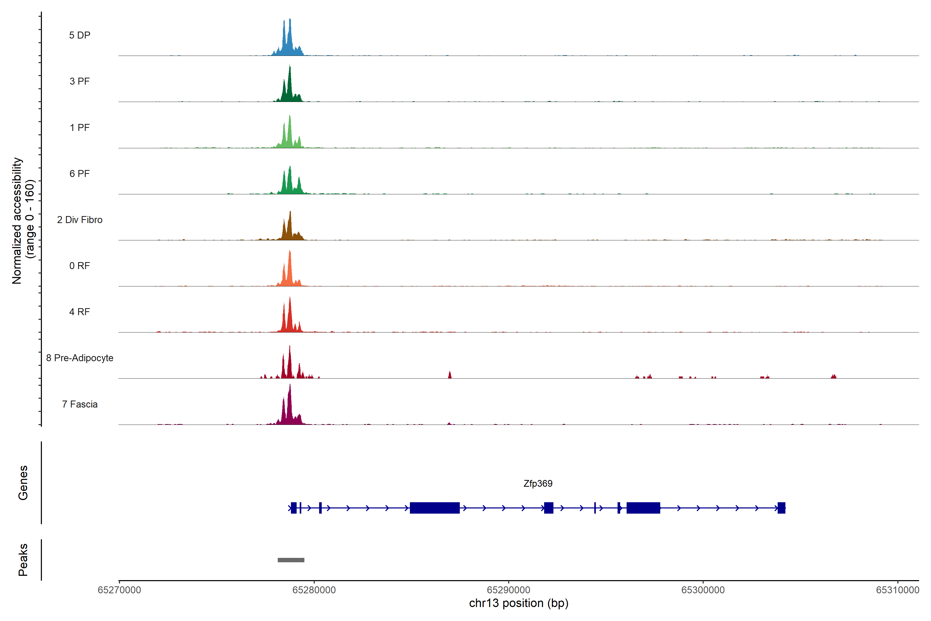The image size is (931, 621).
Task: Click the 3 PF track label
Action: [x=80, y=81]
